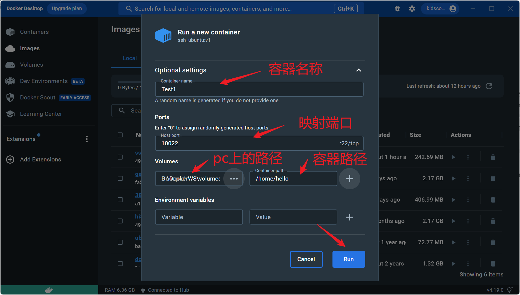520x295 pixels.
Task: Add another volume mapping with plus
Action: click(349, 179)
